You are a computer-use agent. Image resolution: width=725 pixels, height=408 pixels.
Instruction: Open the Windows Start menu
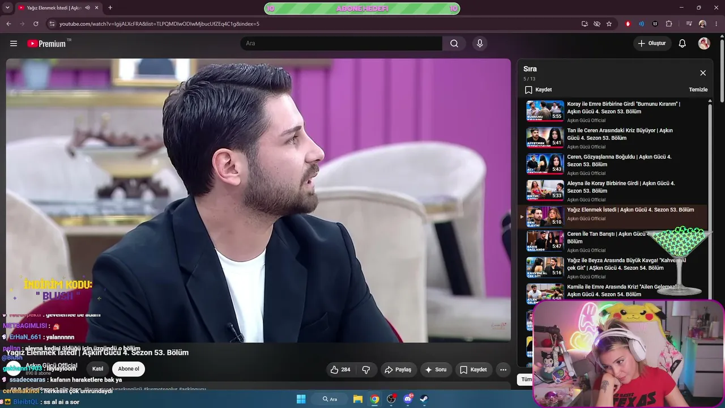301,399
